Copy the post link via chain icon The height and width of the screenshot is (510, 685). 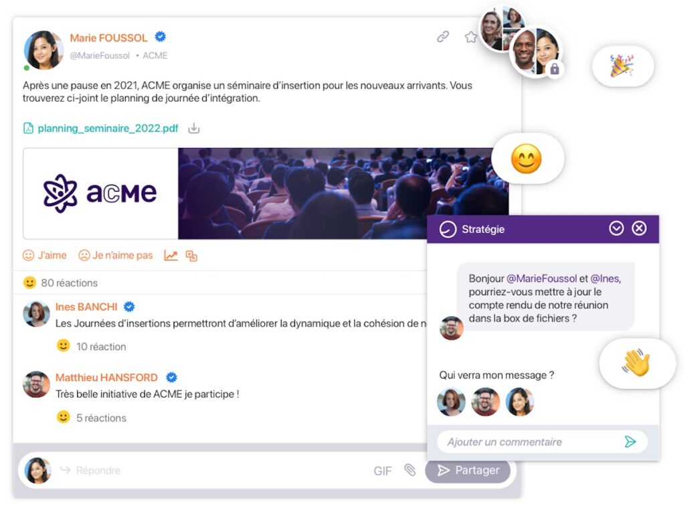click(x=443, y=37)
